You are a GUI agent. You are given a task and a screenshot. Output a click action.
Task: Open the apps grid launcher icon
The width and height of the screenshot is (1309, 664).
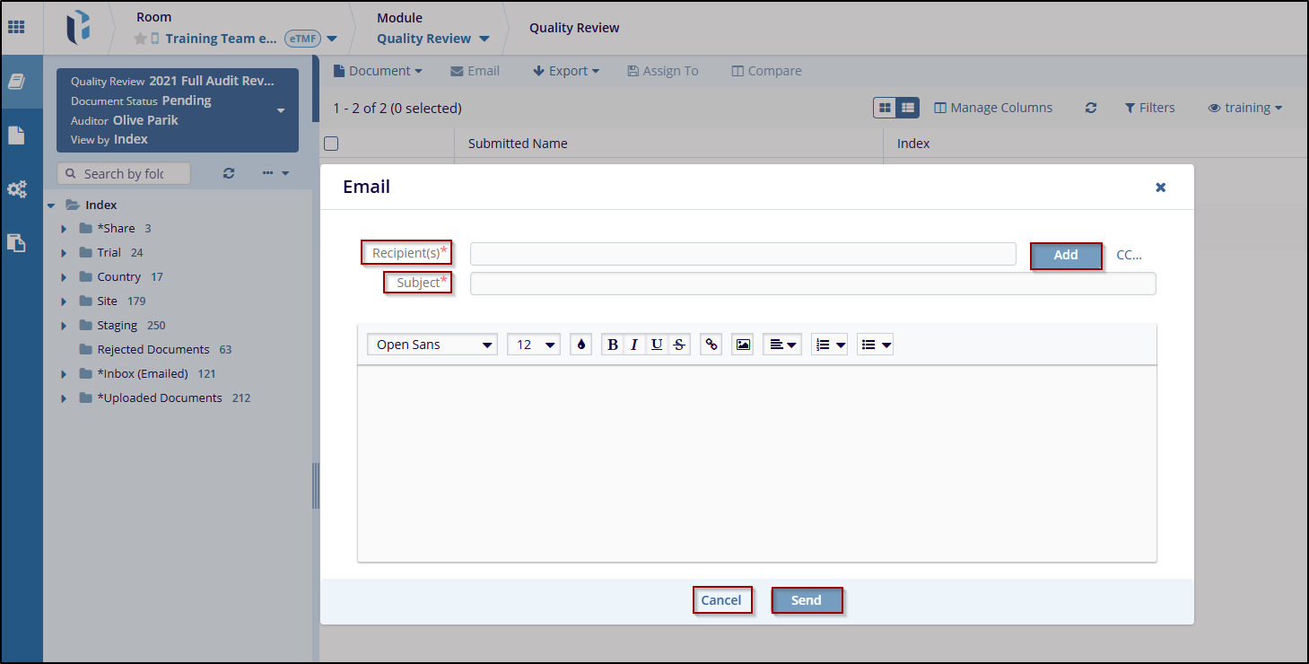tap(16, 27)
